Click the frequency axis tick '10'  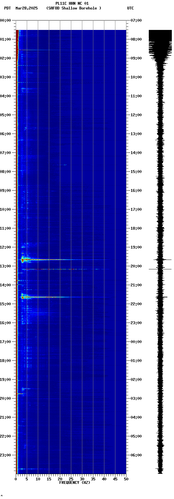tap(38, 479)
